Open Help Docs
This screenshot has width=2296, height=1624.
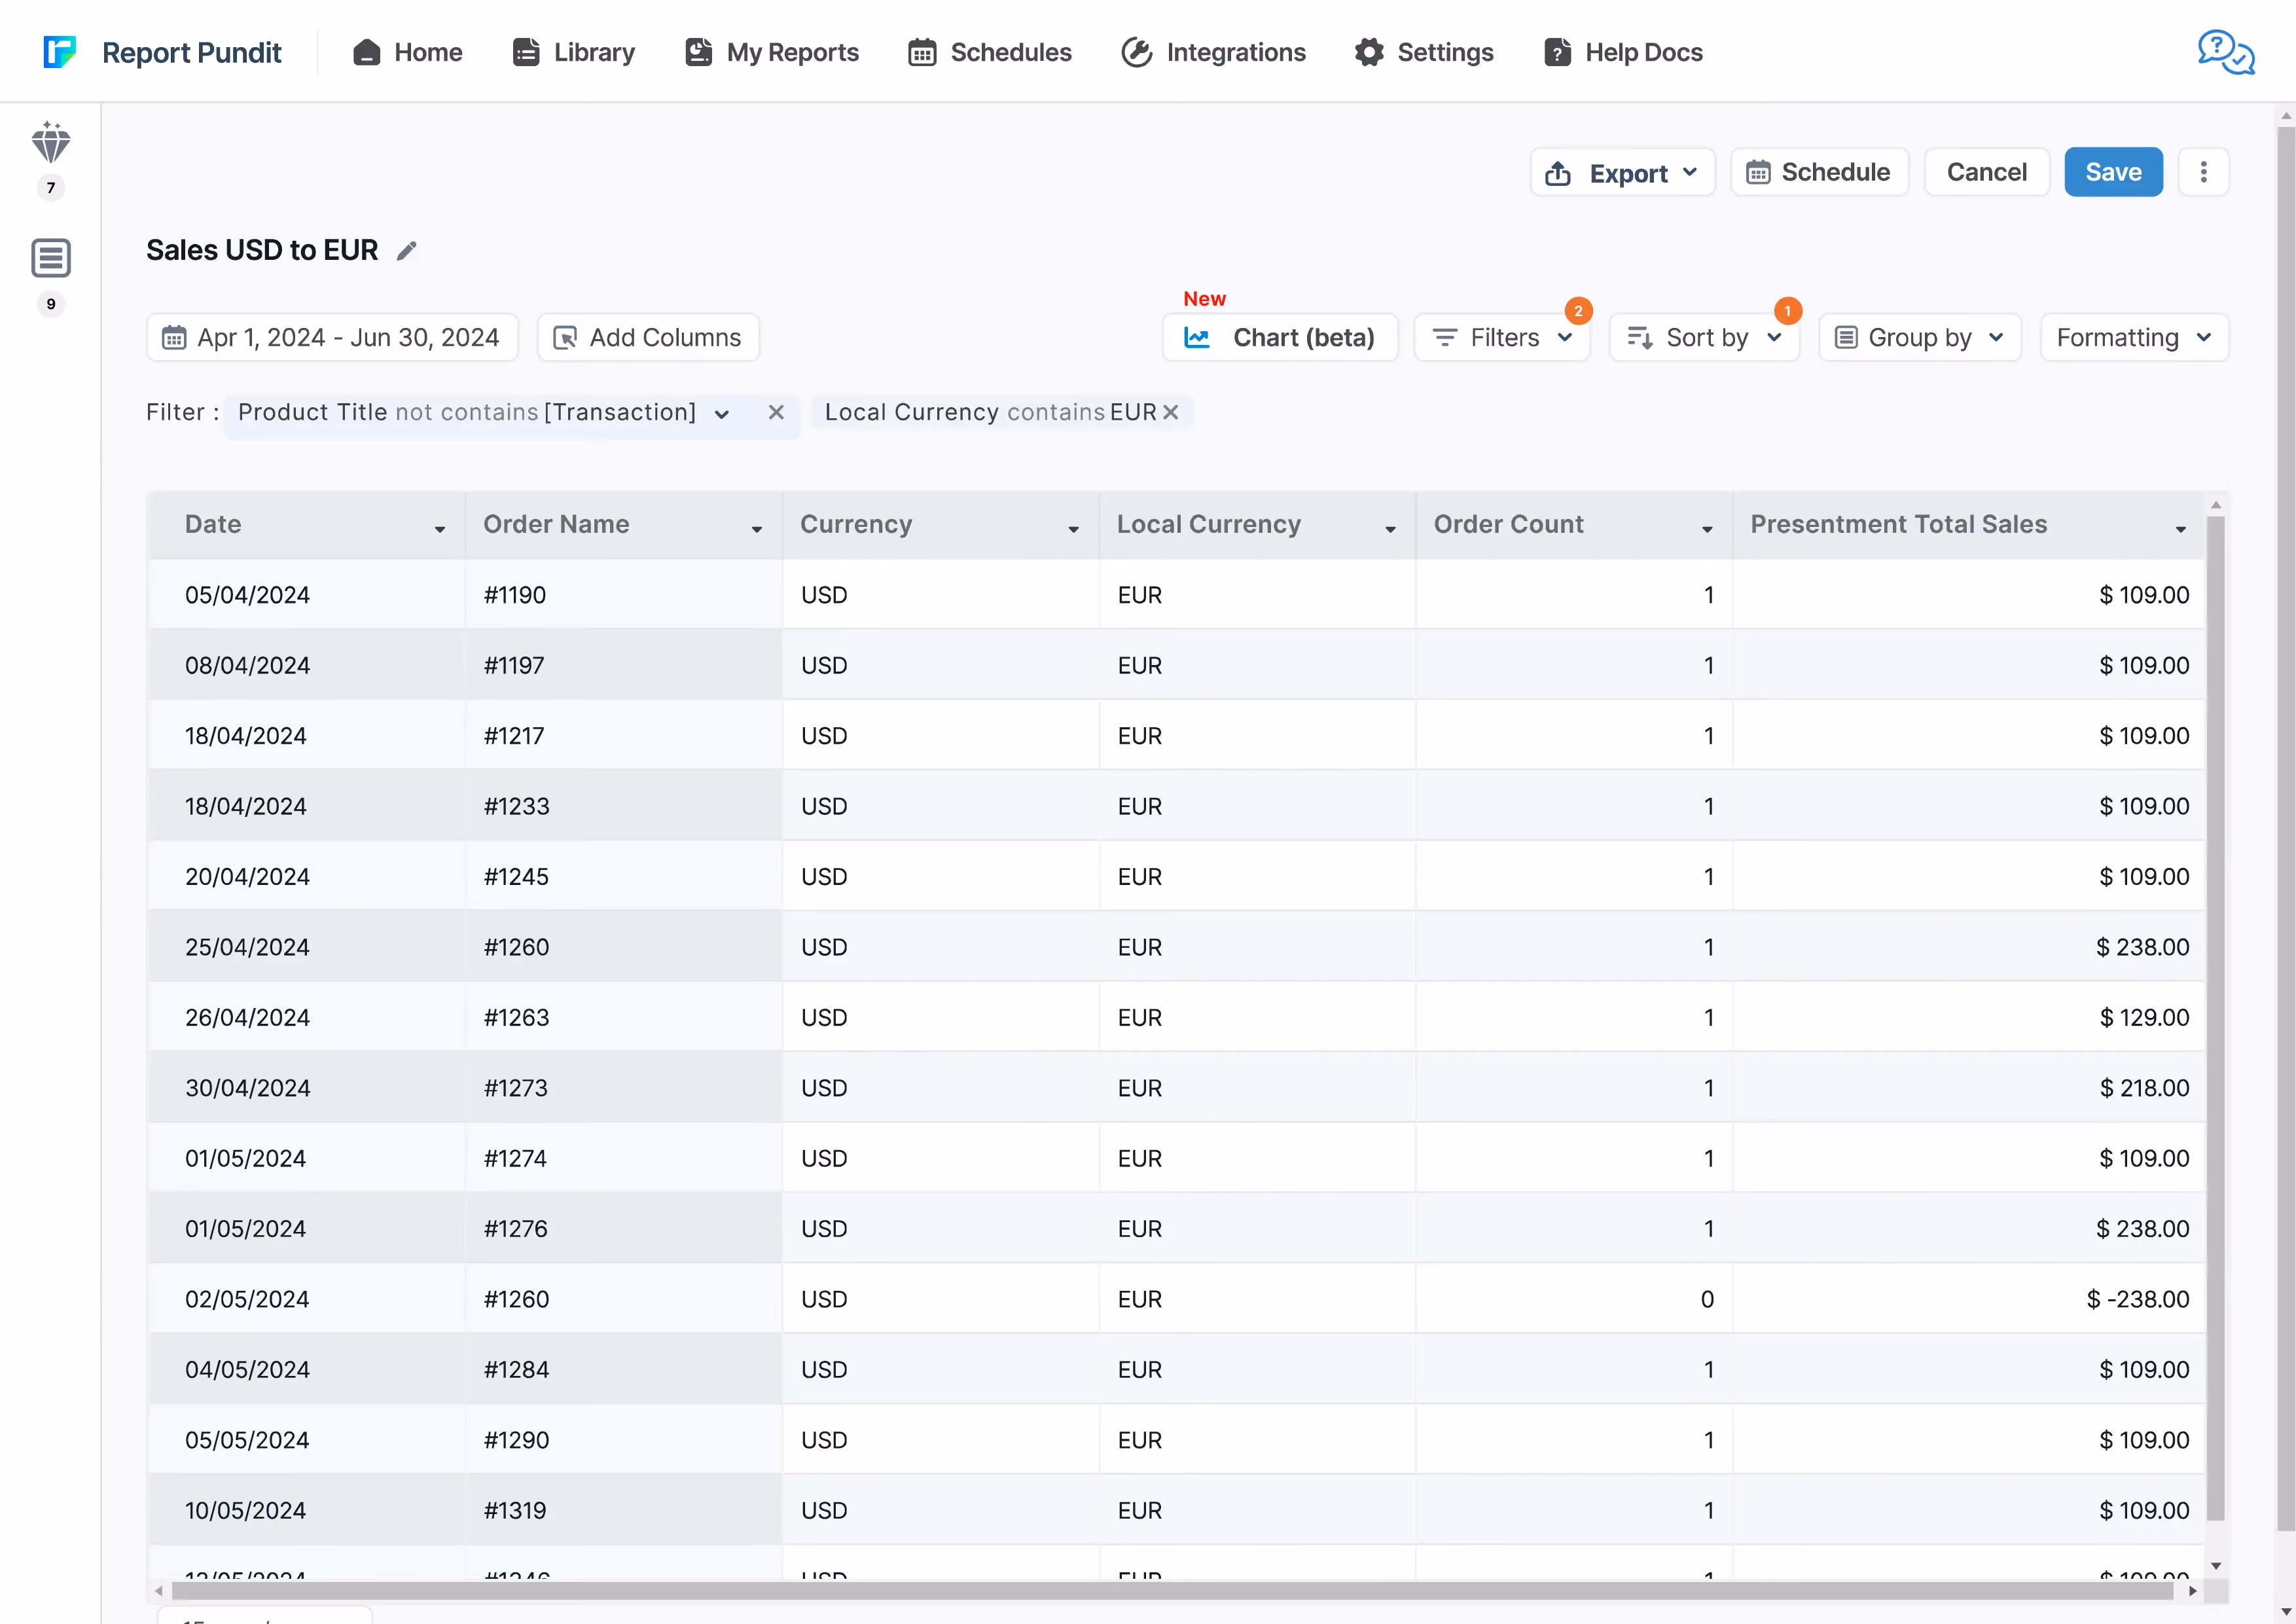point(1623,52)
